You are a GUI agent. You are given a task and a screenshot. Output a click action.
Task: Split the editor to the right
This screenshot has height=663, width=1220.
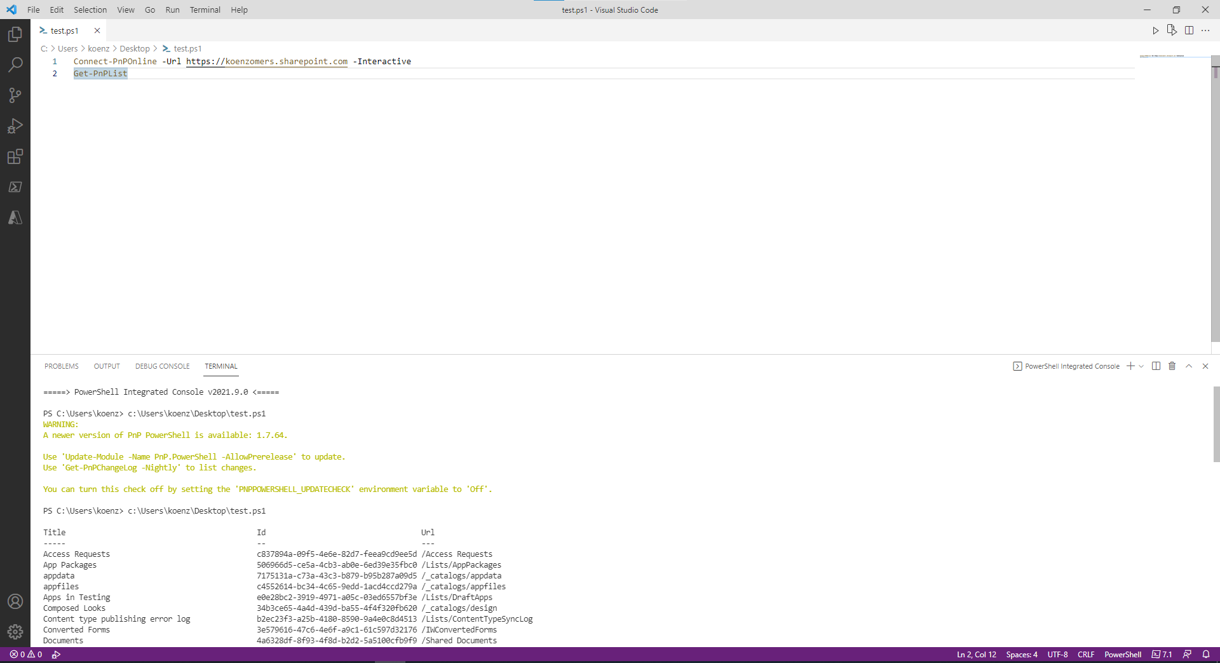[x=1189, y=31]
